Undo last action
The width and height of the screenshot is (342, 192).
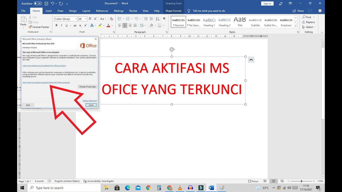click(52, 3)
